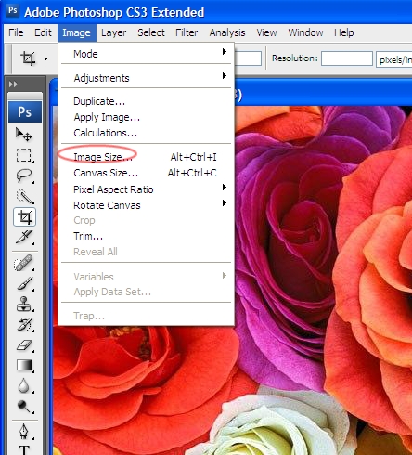Select the History Brush tool
Image resolution: width=412 pixels, height=455 pixels.
[24, 324]
